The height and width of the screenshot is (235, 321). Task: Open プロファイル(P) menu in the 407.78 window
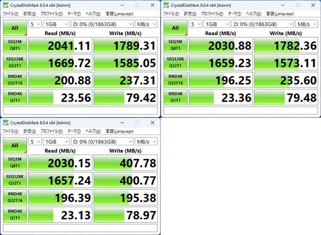pyautogui.click(x=52, y=131)
